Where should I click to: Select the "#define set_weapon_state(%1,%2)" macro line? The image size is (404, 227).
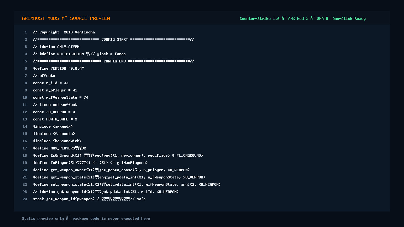pyautogui.click(x=127, y=184)
